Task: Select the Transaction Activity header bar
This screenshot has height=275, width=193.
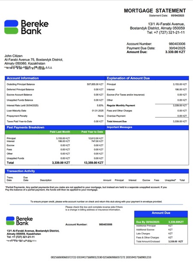Action: tap(97, 171)
